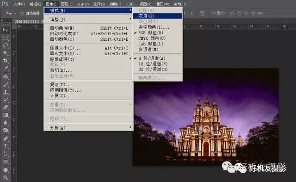Open the 图层(L) menu

(67, 4)
